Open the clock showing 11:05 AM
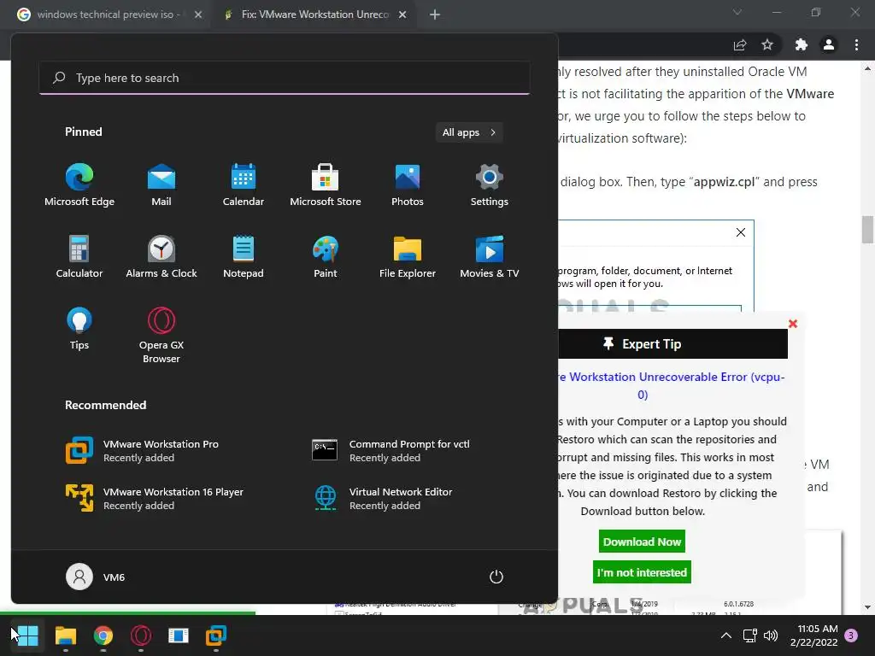Image resolution: width=875 pixels, height=656 pixels. pyautogui.click(x=813, y=635)
